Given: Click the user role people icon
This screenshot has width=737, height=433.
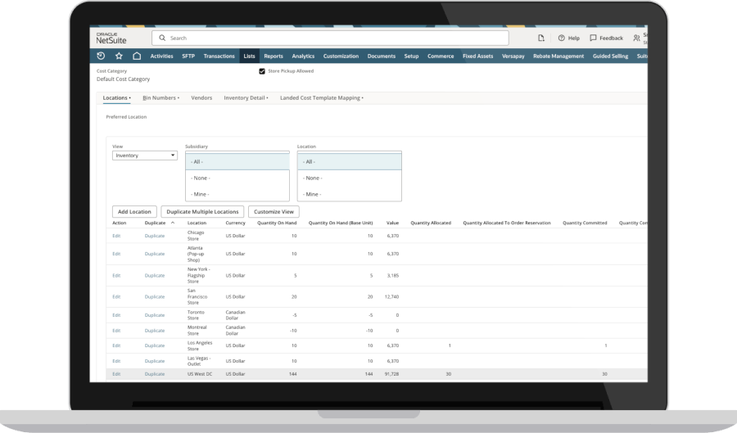Looking at the screenshot, I should tap(636, 38).
